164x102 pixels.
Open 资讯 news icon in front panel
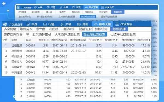tap(79, 24)
